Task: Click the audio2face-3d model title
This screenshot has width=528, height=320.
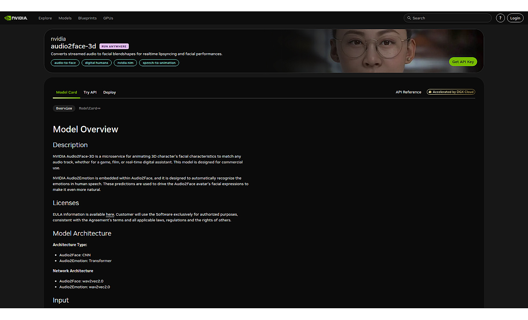Action: coord(74,46)
